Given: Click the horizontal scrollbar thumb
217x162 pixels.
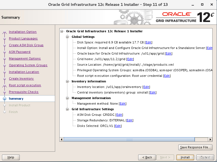Looking at the screenshot, I should tap(129, 139).
